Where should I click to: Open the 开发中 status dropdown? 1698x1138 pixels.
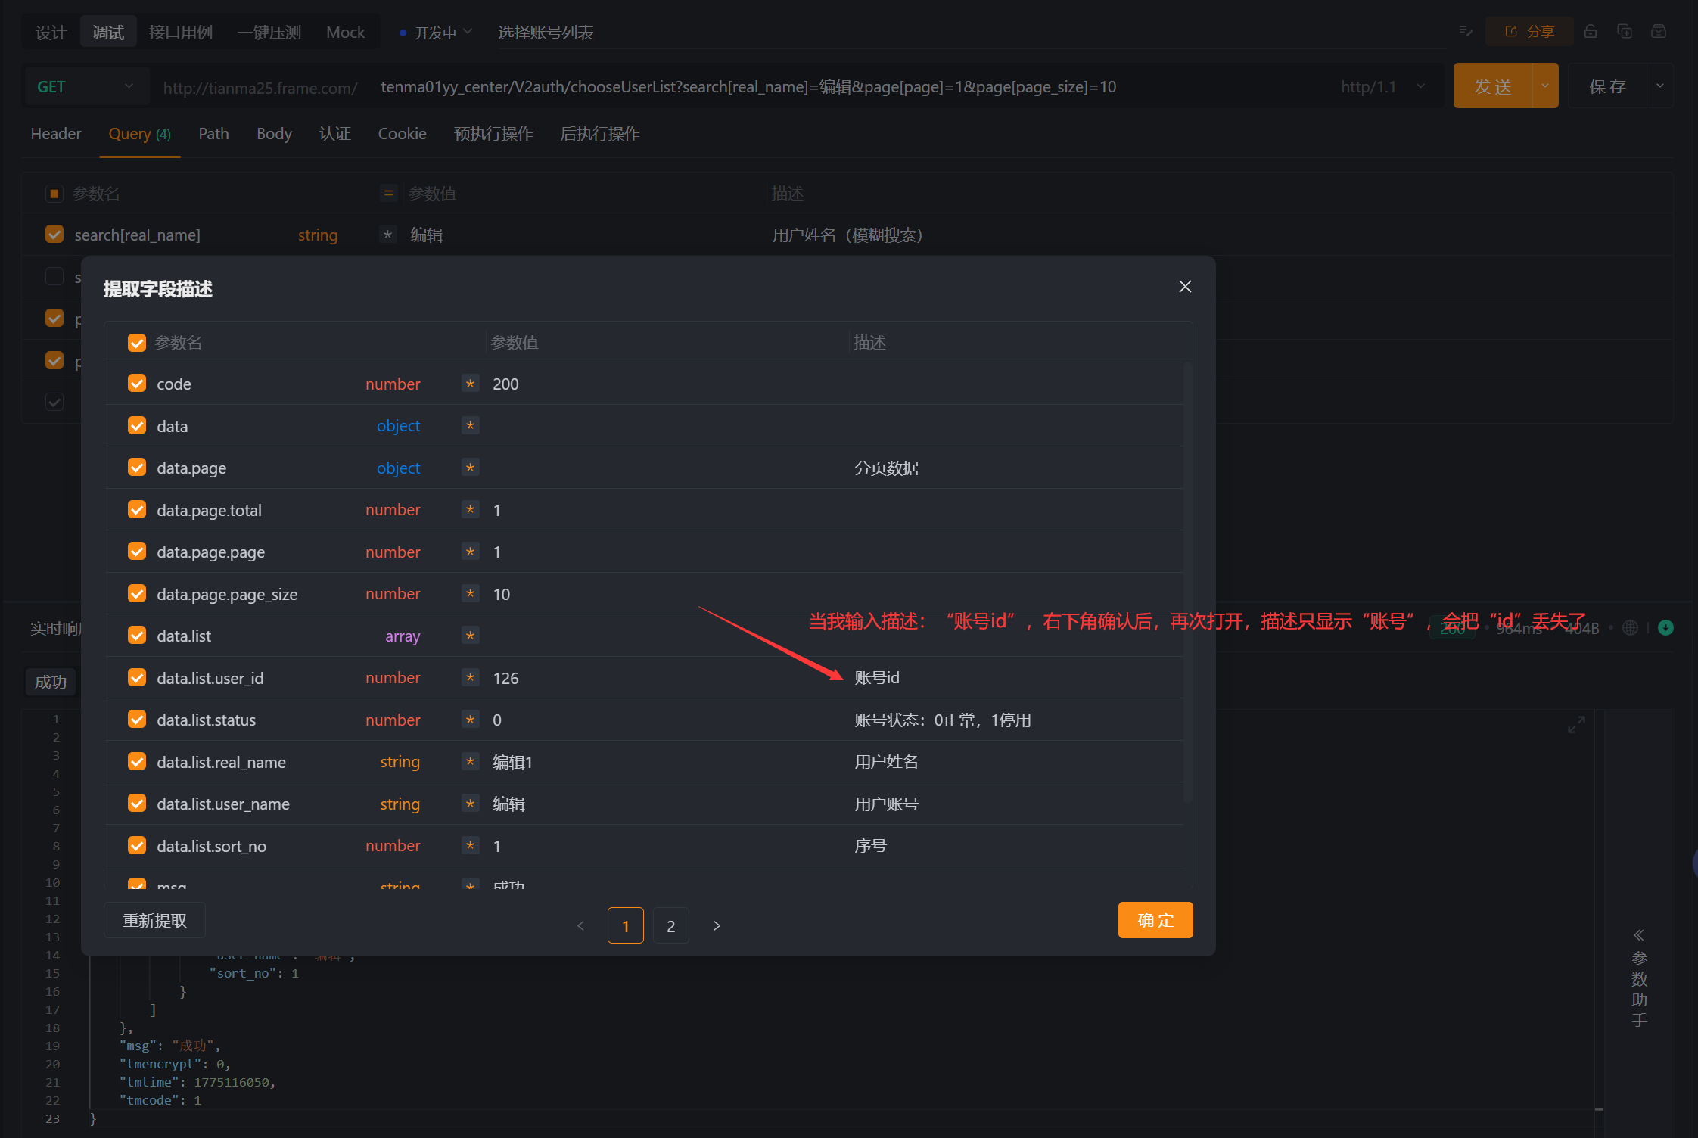click(x=437, y=33)
